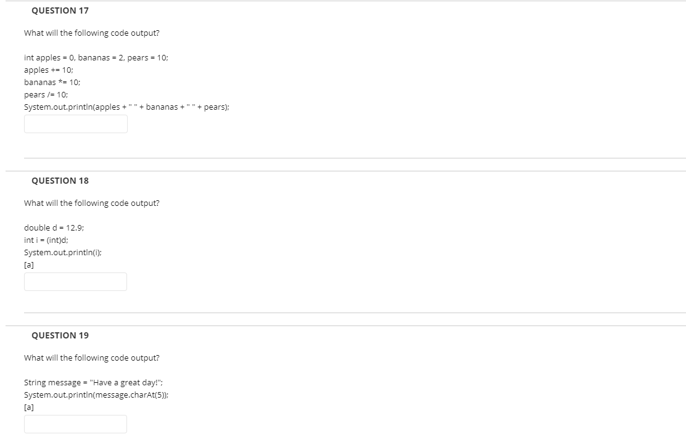Click the prompt text under Question 18
The width and height of the screenshot is (686, 442).
92,203
